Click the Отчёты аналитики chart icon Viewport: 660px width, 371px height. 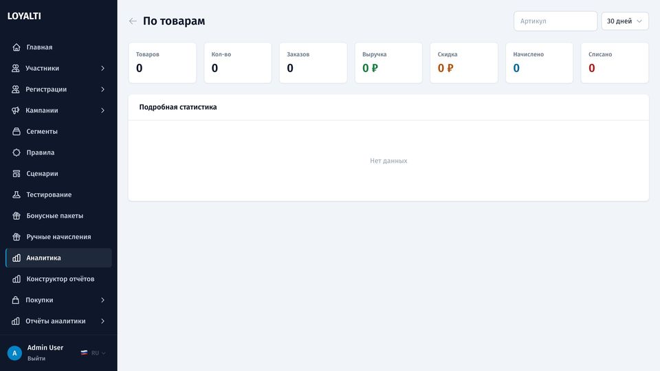coord(16,321)
